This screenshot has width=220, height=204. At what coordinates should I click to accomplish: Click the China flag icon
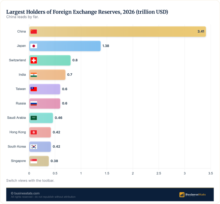point(34,32)
